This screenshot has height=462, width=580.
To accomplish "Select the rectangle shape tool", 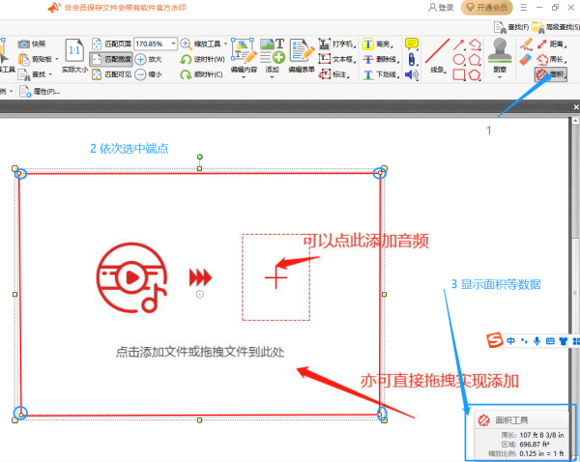I will 458,74.
